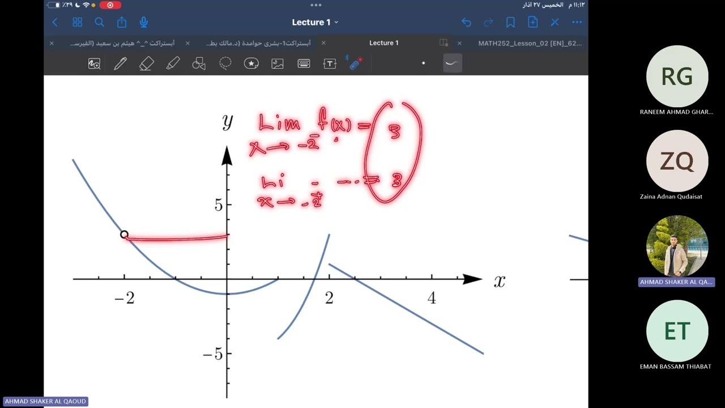Click the y-axis label −5
The width and height of the screenshot is (725, 408).
pyautogui.click(x=213, y=355)
